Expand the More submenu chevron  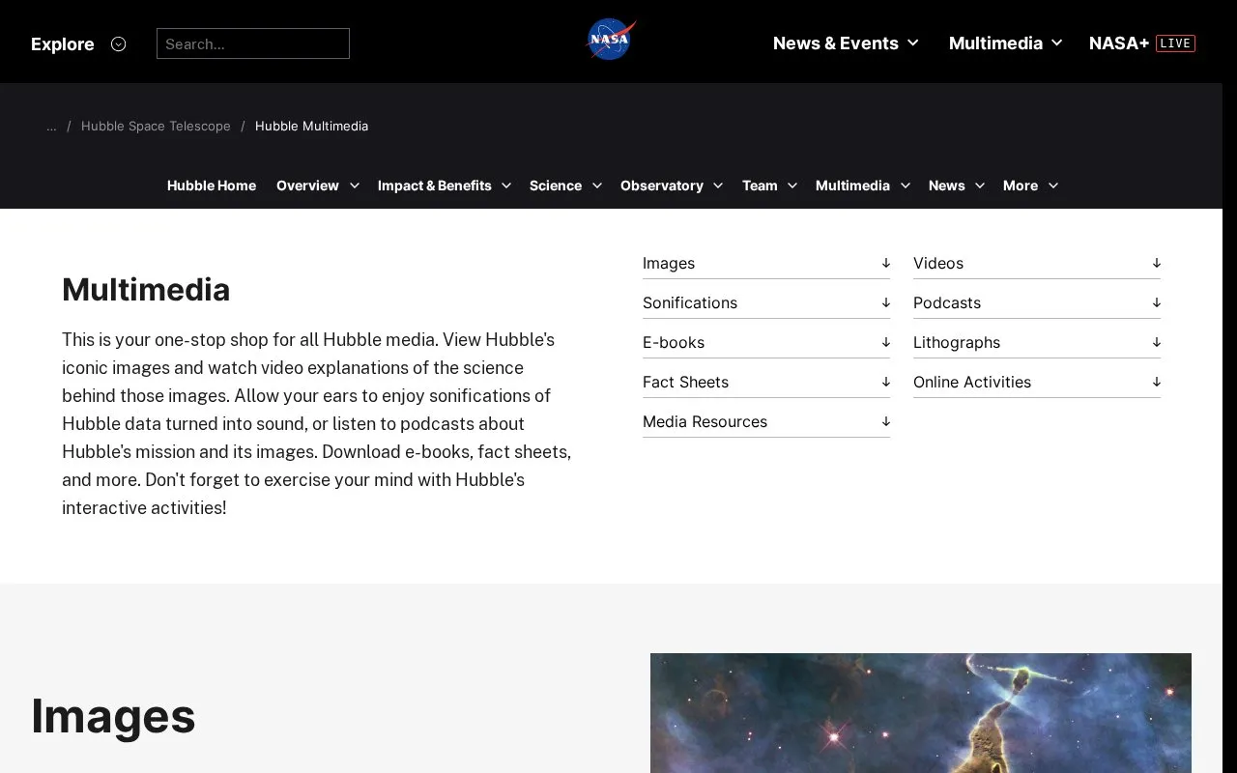click(1053, 186)
